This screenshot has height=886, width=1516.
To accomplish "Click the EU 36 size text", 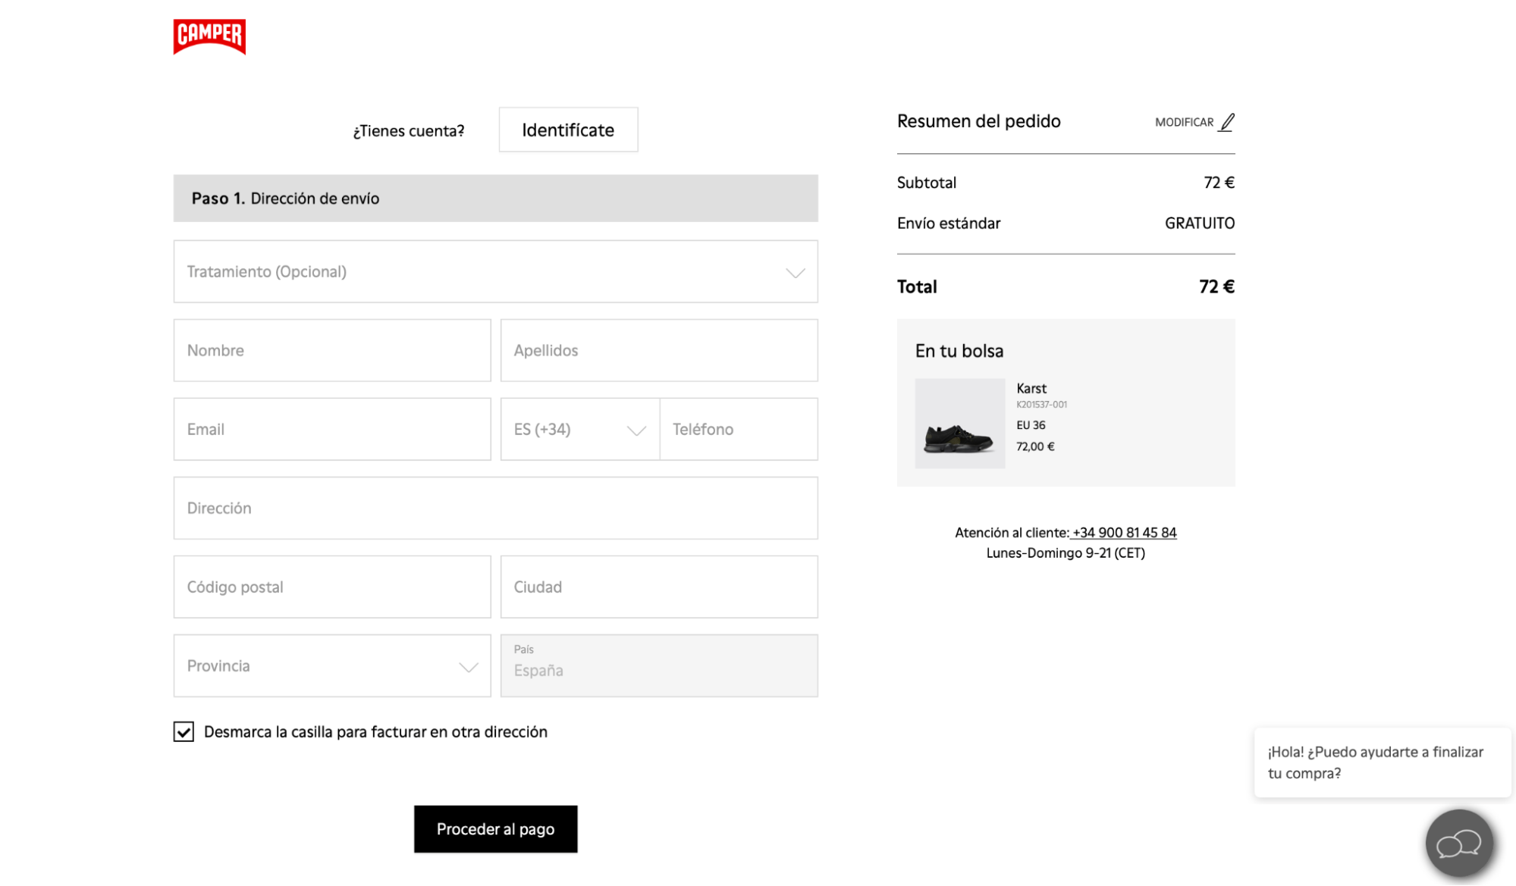I will pyautogui.click(x=1031, y=425).
